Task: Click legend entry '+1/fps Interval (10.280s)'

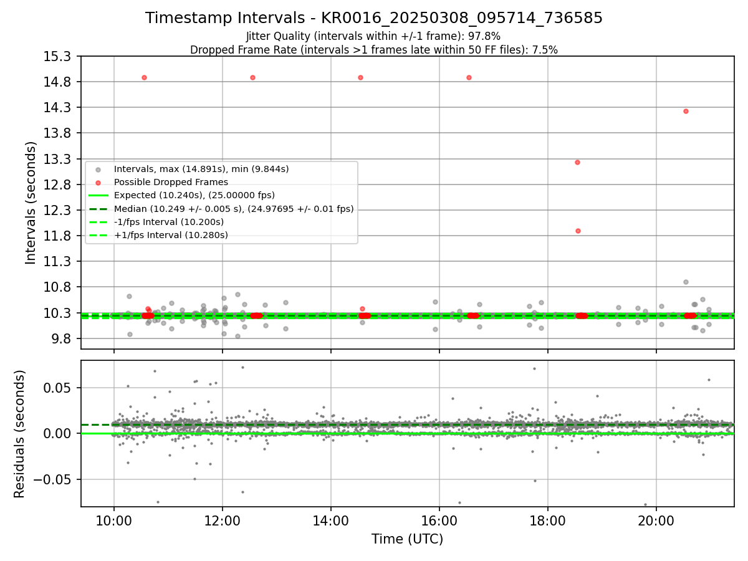Action: 171,235
